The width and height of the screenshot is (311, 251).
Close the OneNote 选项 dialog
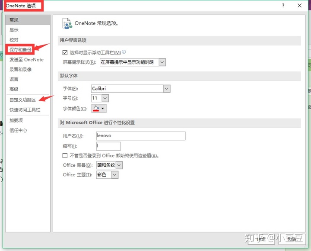click(299, 6)
